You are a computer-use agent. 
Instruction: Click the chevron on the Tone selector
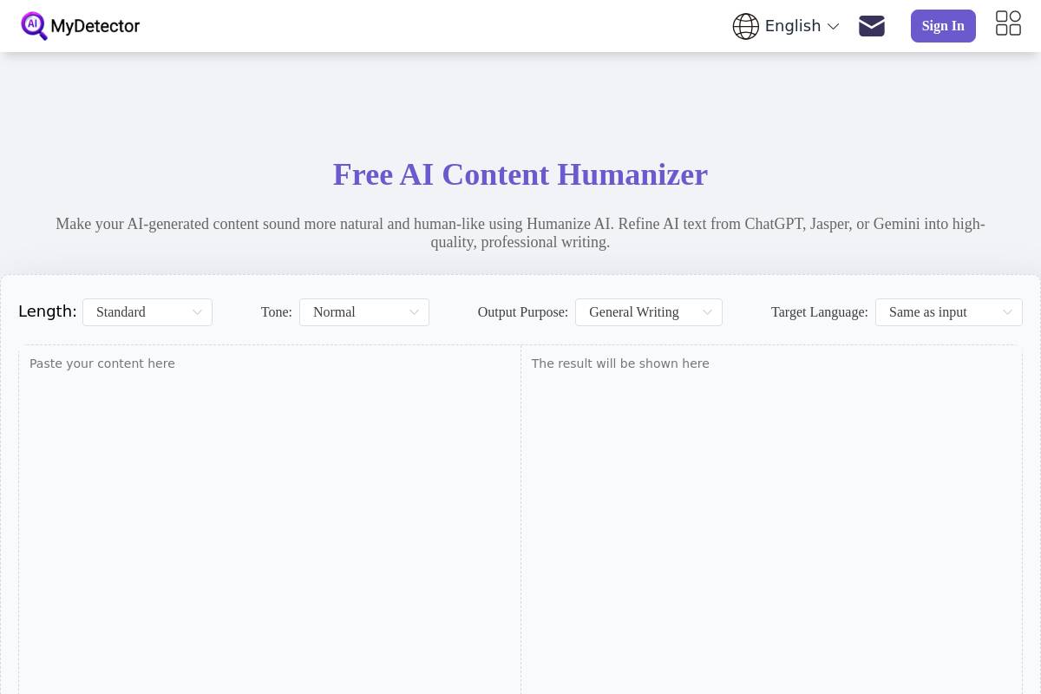click(x=414, y=311)
